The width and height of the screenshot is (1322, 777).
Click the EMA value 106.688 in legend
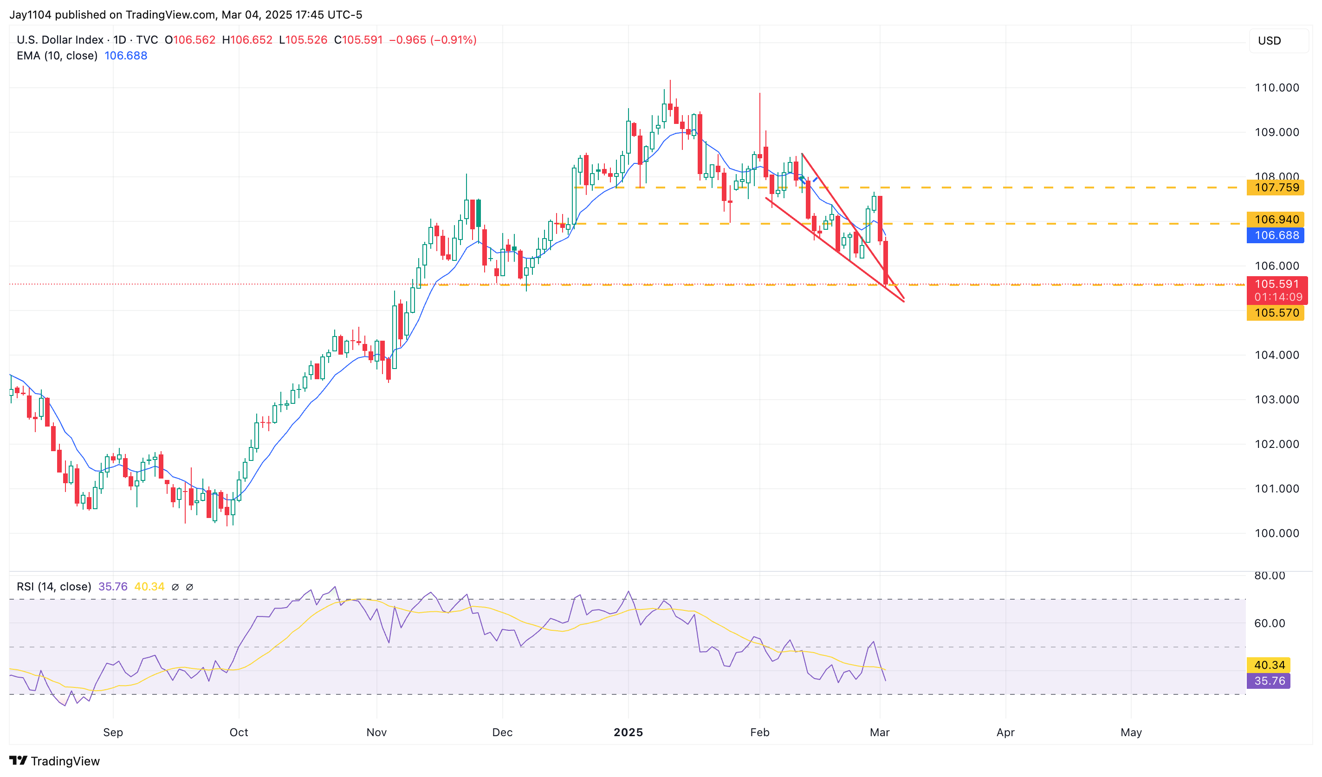point(126,56)
